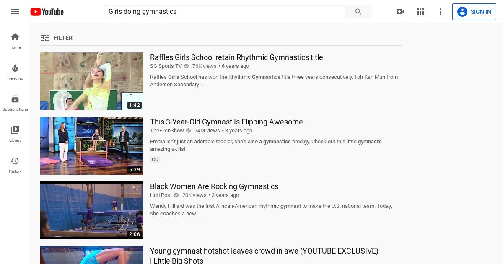
Task: Visit TheEllenShow channel
Action: point(167,131)
